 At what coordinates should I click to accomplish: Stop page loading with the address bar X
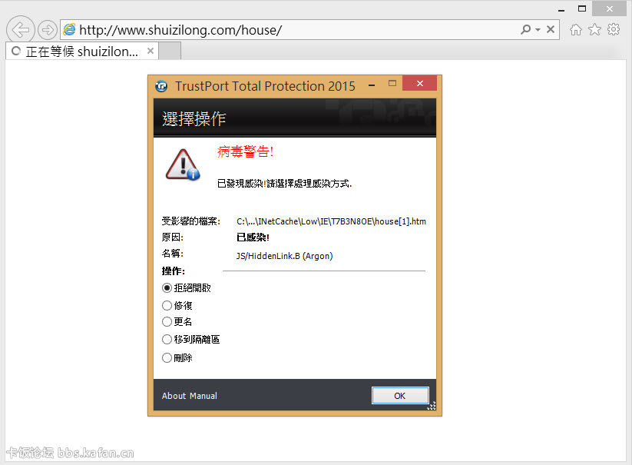[550, 29]
